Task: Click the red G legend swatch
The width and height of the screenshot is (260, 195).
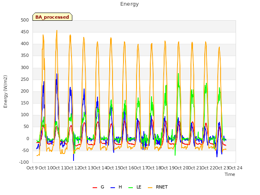Action: tap(95, 188)
